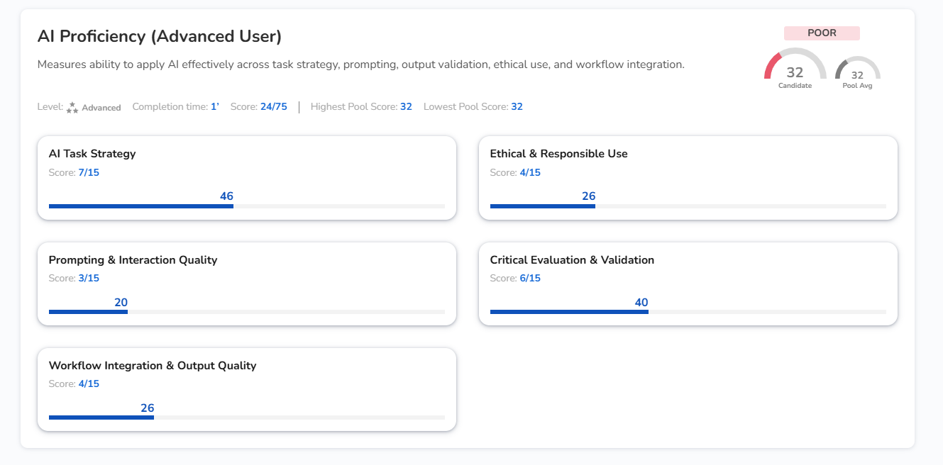Click the Workflow Integration progress bar
Viewport: 943px width, 465px height.
pos(246,418)
